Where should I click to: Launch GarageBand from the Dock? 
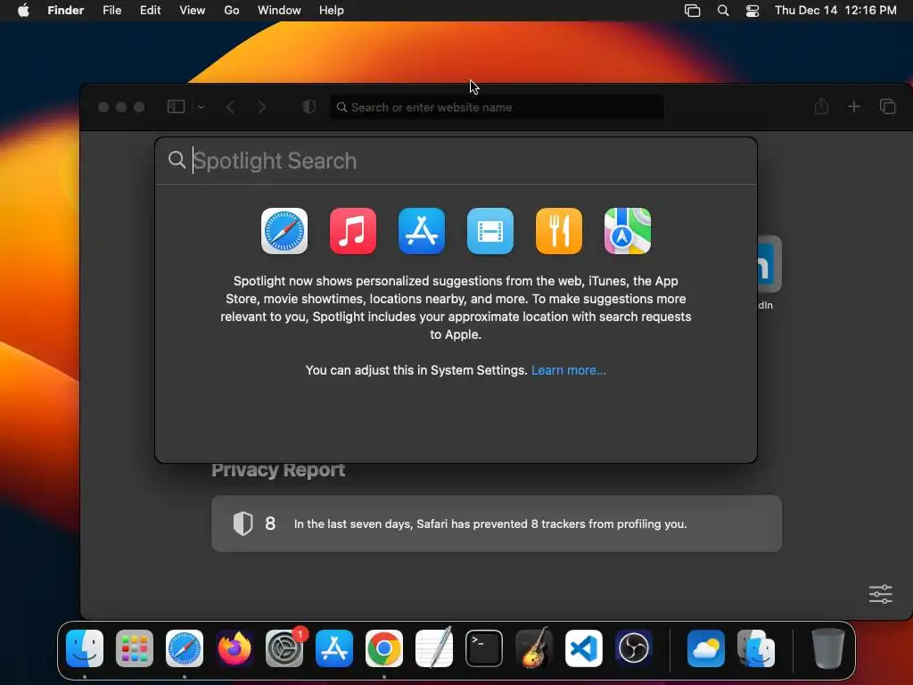click(534, 648)
